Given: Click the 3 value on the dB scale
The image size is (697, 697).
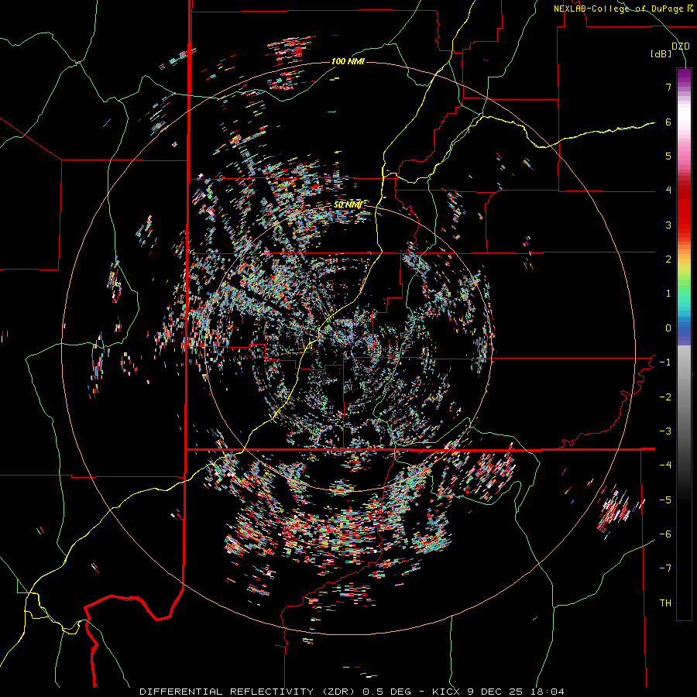Looking at the screenshot, I should [668, 225].
